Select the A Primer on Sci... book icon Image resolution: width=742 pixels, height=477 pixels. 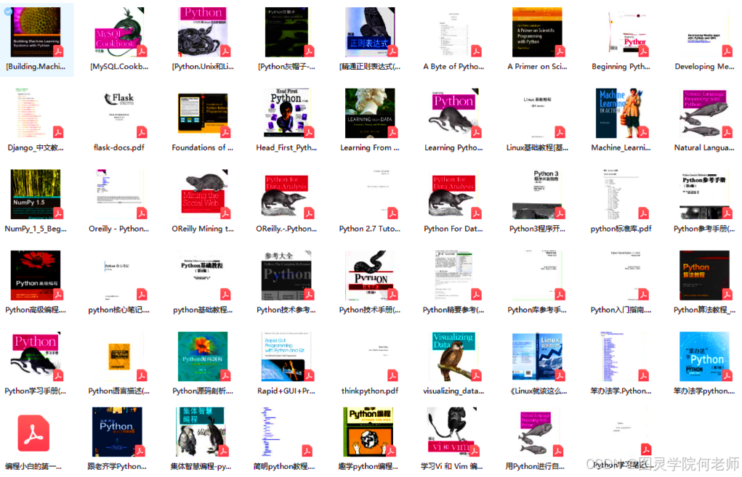point(538,32)
